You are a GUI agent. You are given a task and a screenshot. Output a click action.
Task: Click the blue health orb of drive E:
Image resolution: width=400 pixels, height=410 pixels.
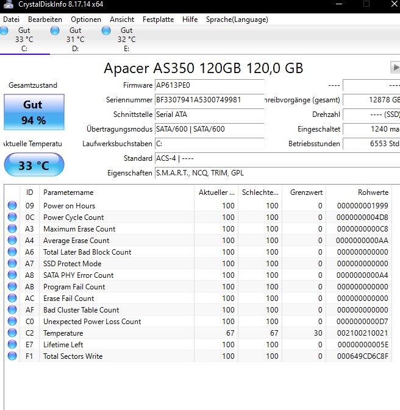click(x=106, y=30)
